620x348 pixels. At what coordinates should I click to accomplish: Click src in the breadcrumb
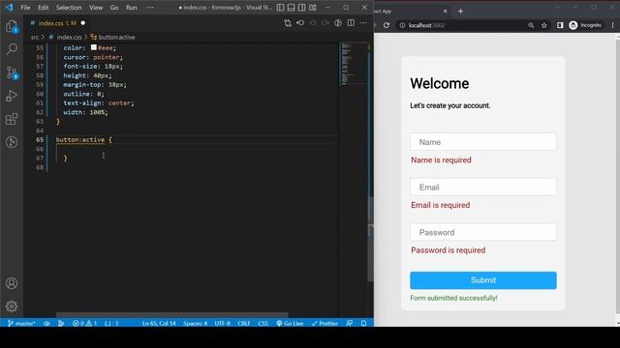[x=35, y=37]
